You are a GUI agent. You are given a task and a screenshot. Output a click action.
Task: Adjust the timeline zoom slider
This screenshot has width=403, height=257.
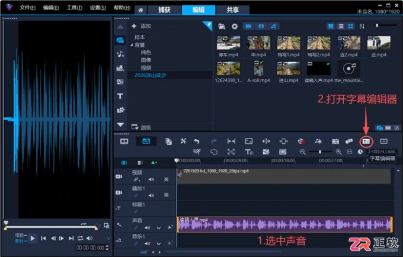[320, 152]
